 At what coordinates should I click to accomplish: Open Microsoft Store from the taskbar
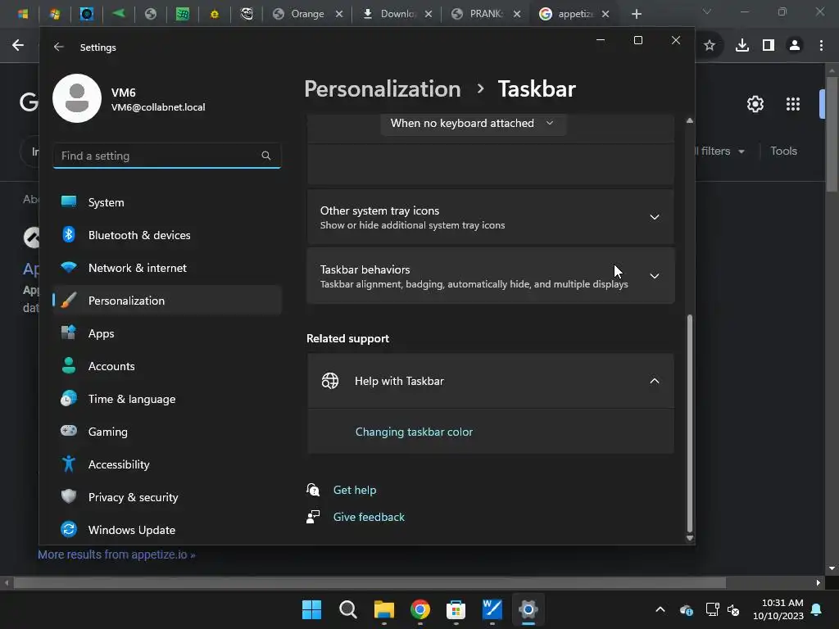pyautogui.click(x=456, y=609)
